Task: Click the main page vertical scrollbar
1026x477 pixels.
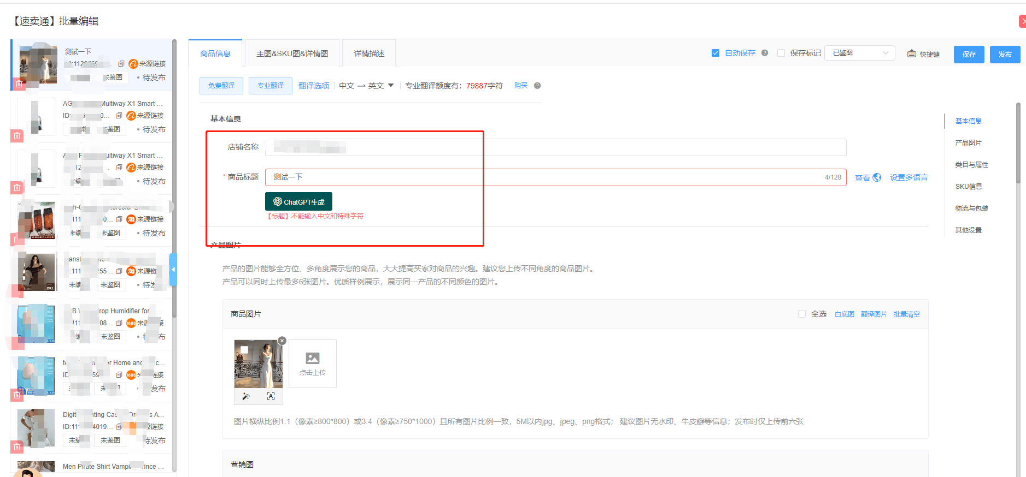Action: 1018,142
